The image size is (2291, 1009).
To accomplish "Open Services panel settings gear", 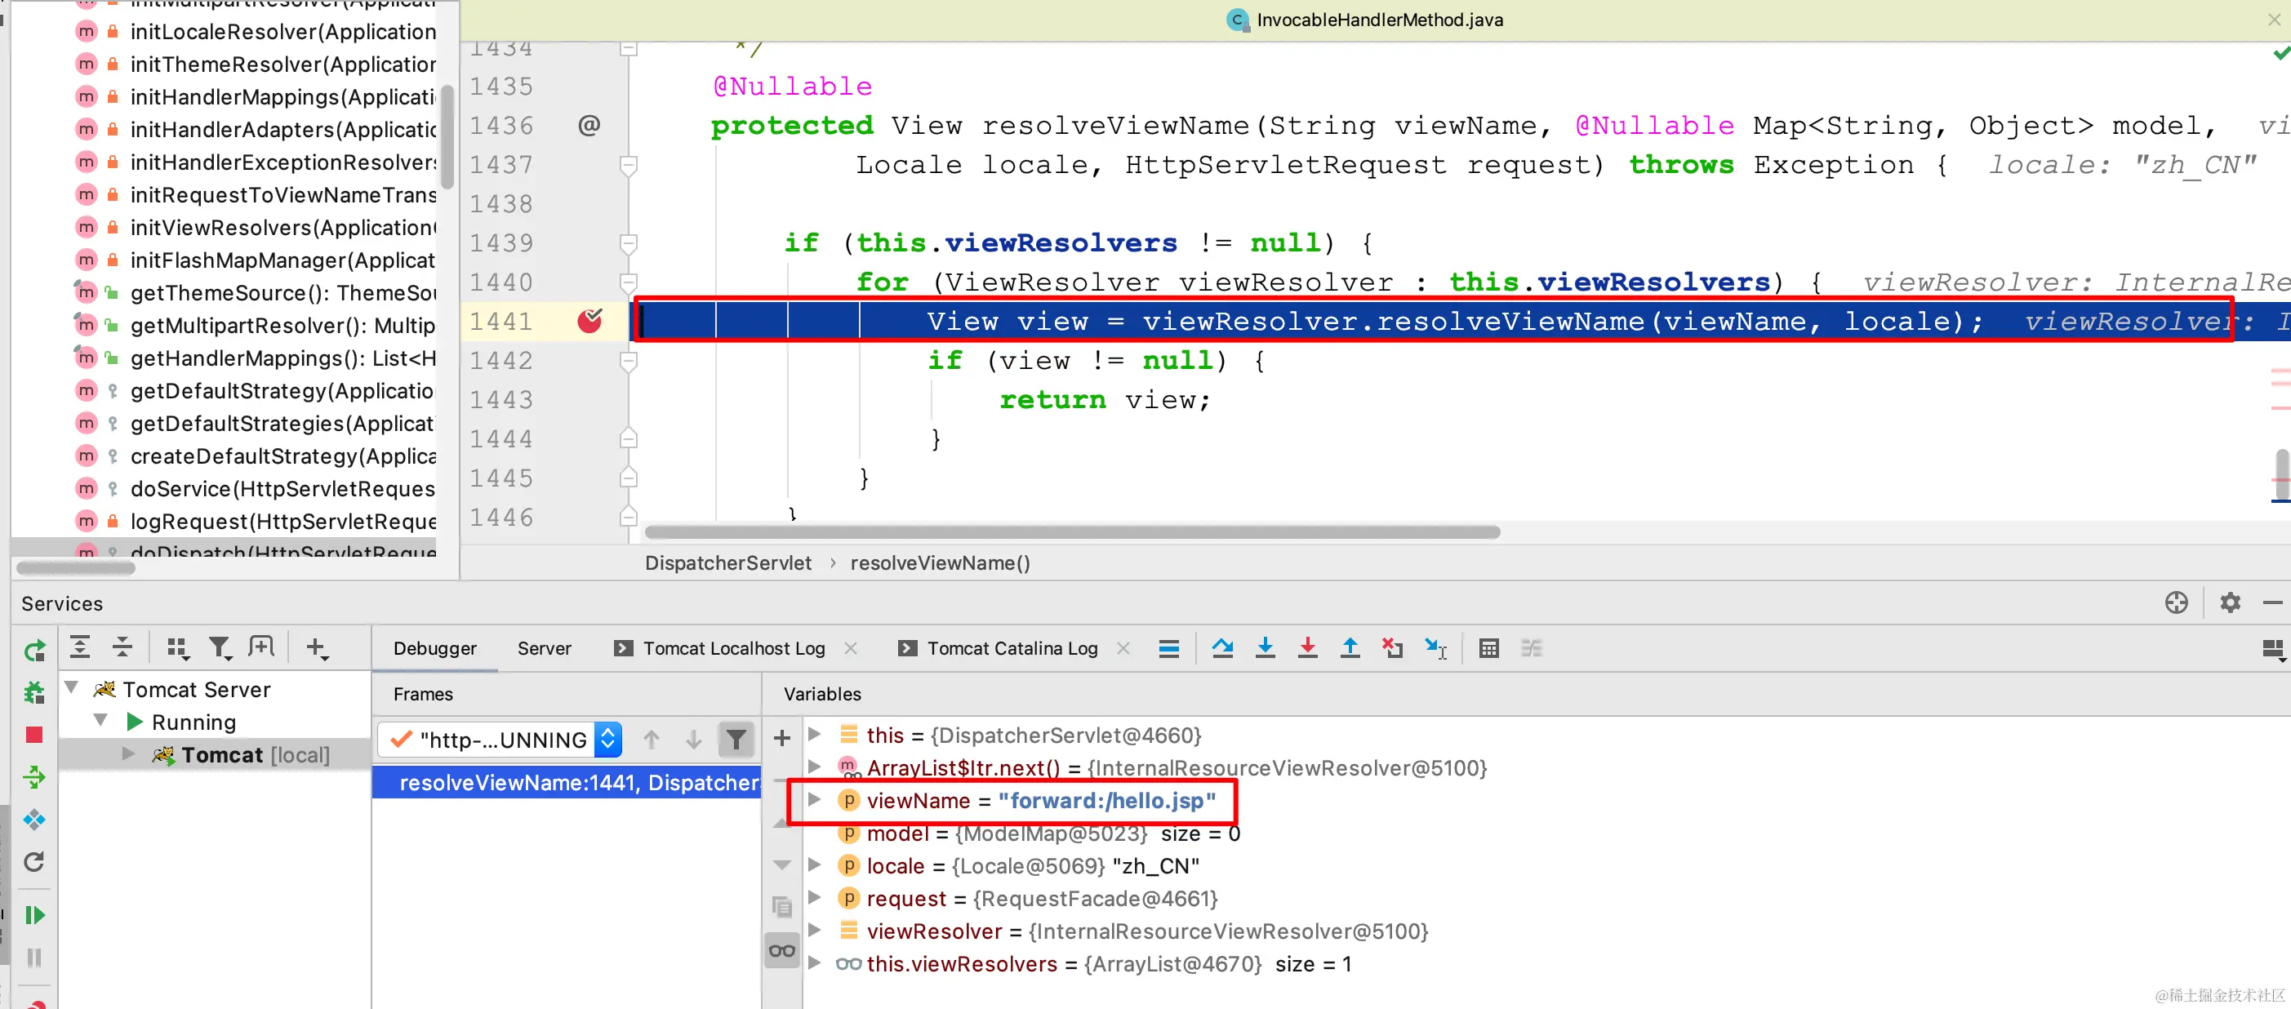I will (2230, 602).
